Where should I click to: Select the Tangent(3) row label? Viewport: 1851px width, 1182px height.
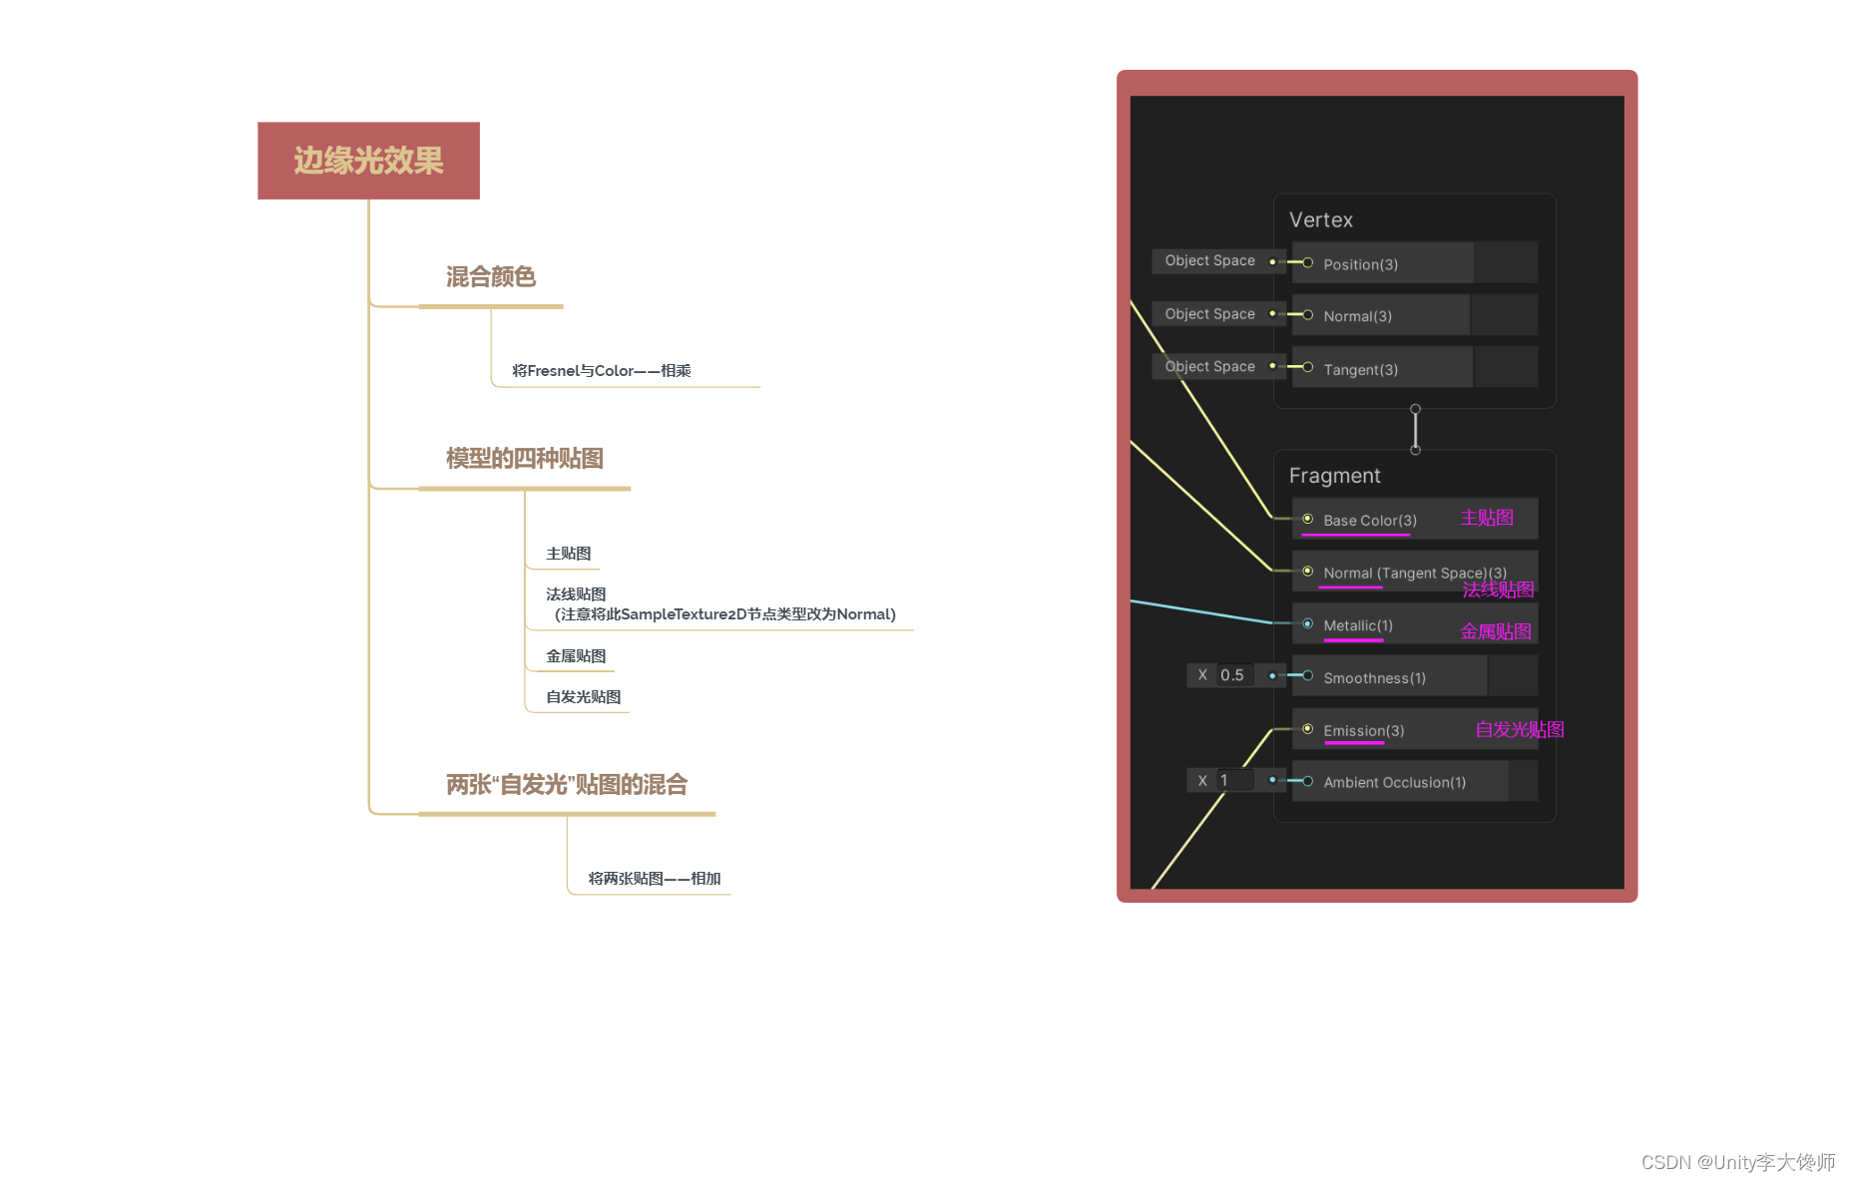1361,370
